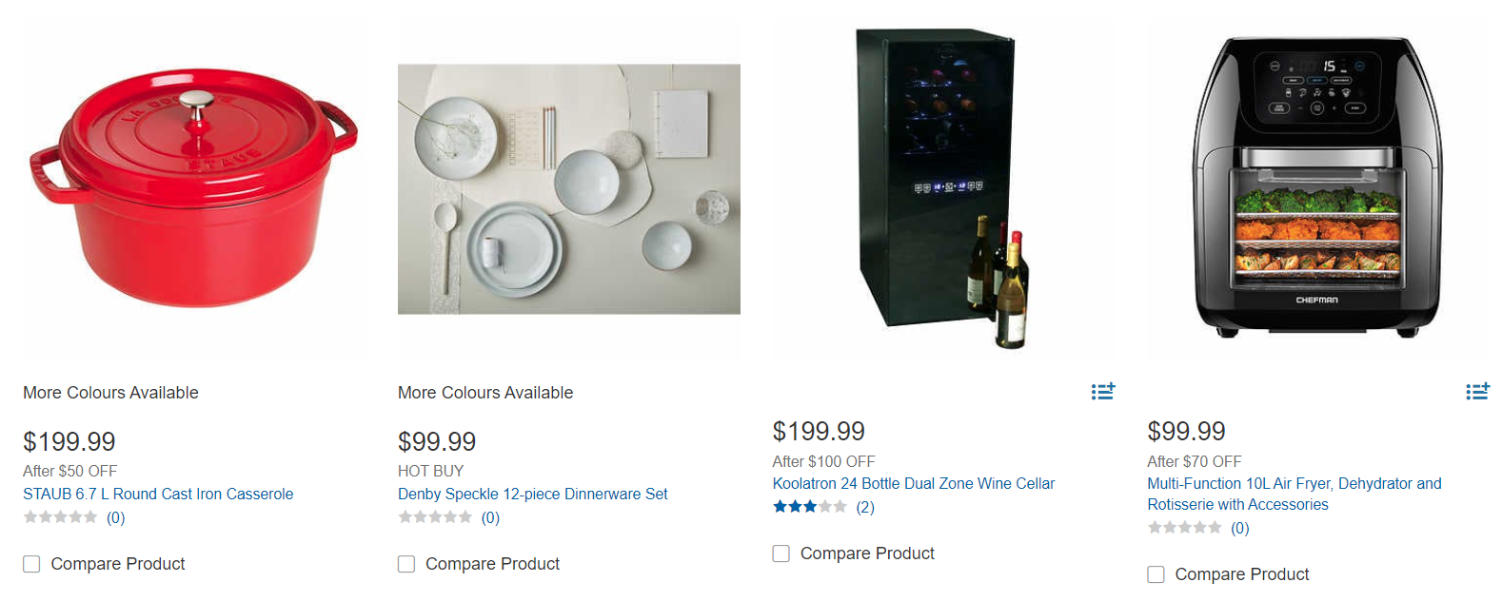This screenshot has height=602, width=1502.
Task: Click three-star rating for Koolatron Wine Cellar
Action: (809, 507)
